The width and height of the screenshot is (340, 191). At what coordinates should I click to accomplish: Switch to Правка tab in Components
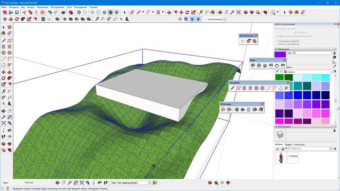pyautogui.click(x=288, y=144)
